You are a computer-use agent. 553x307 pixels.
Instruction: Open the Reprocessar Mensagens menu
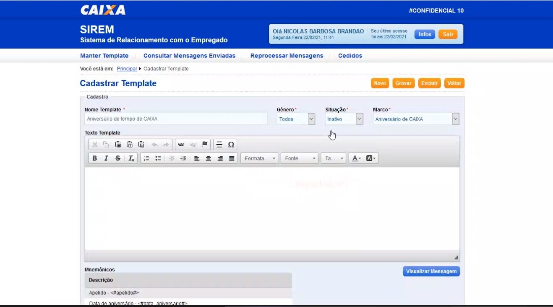(287, 56)
